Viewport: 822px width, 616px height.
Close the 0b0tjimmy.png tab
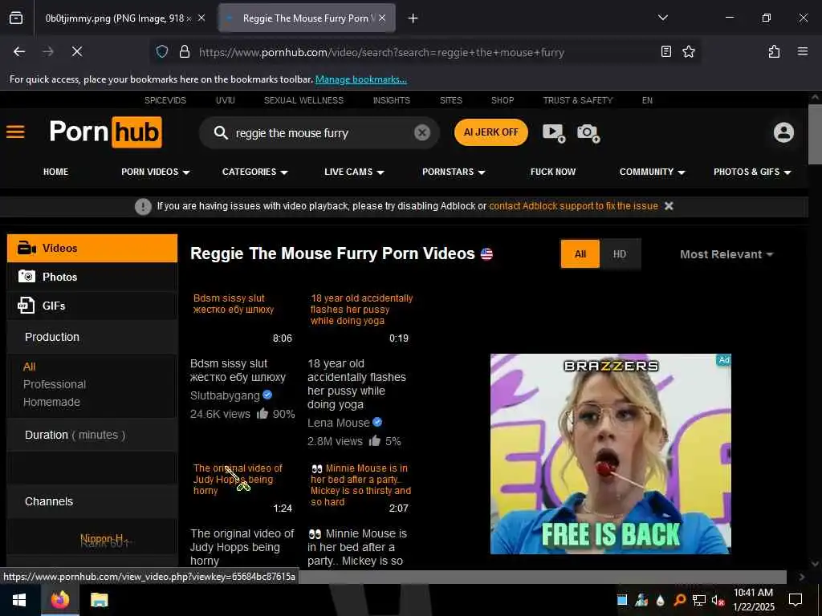pyautogui.click(x=201, y=18)
